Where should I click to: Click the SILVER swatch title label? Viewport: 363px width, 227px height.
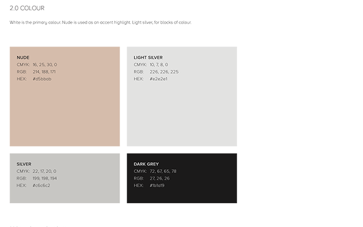pos(24,164)
